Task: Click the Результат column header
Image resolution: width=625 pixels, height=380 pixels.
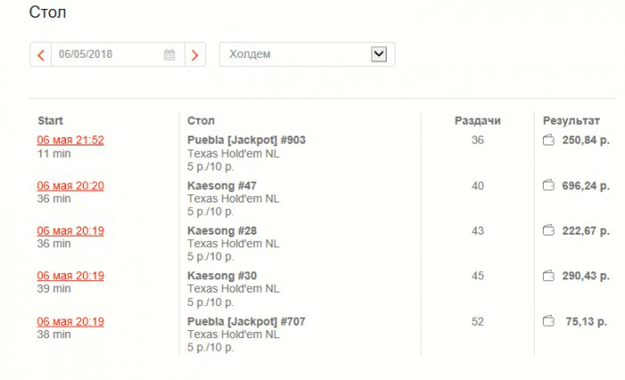Action: point(571,120)
